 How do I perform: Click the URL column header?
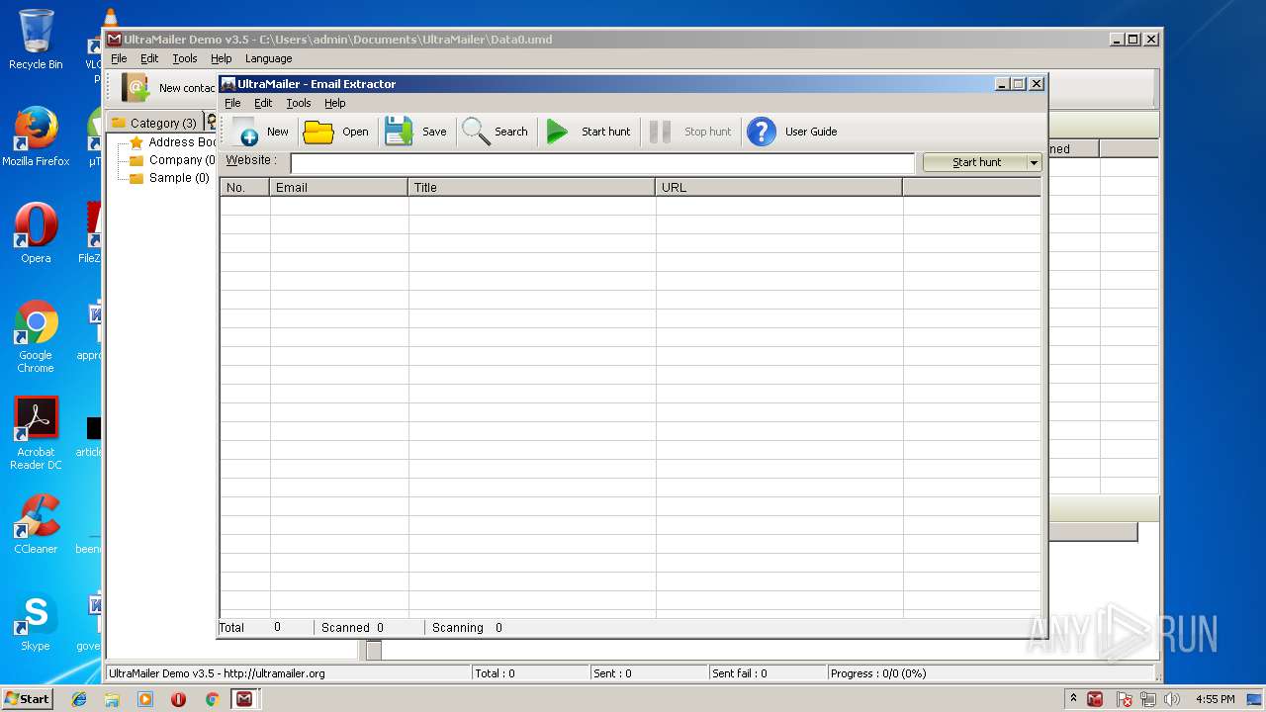779,187
